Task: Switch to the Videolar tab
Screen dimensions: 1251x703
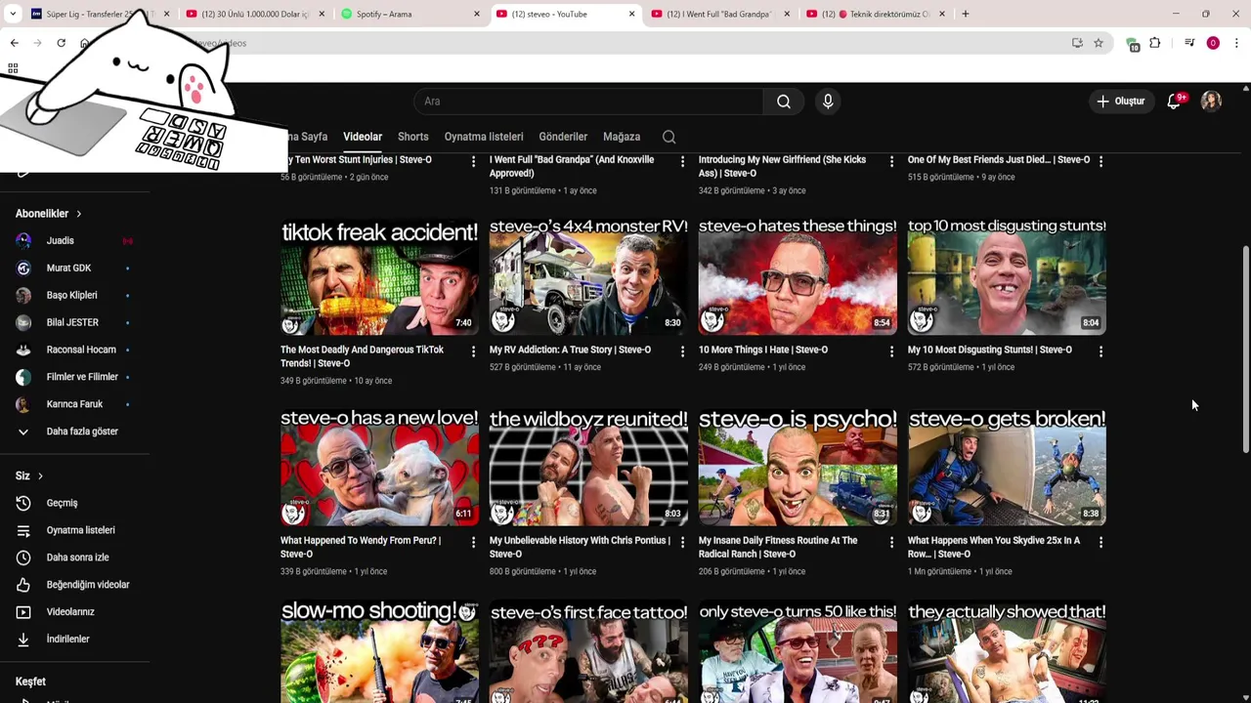Action: pos(363,137)
